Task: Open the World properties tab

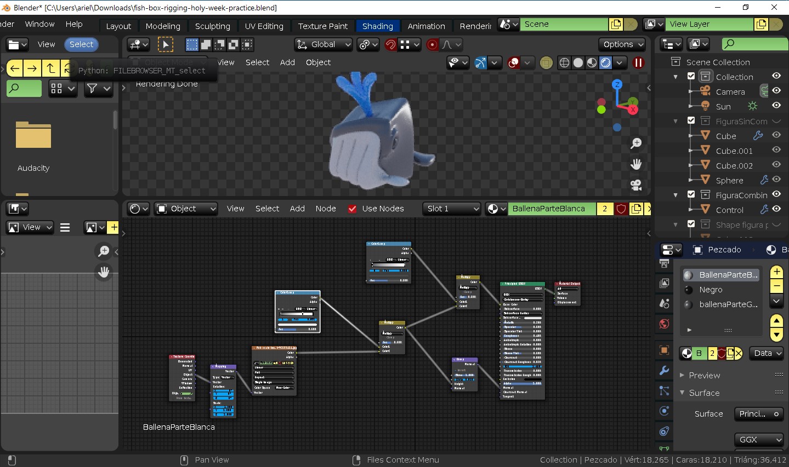Action: coord(664,324)
